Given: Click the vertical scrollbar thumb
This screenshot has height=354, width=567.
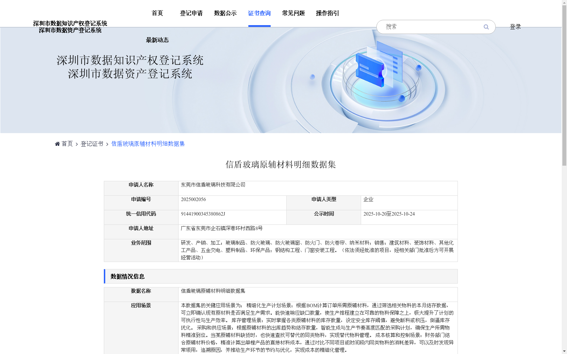Looking at the screenshot, I should (x=564, y=86).
